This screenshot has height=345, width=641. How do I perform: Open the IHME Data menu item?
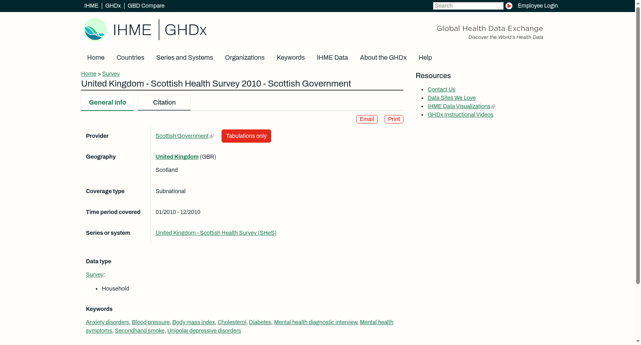pos(332,58)
